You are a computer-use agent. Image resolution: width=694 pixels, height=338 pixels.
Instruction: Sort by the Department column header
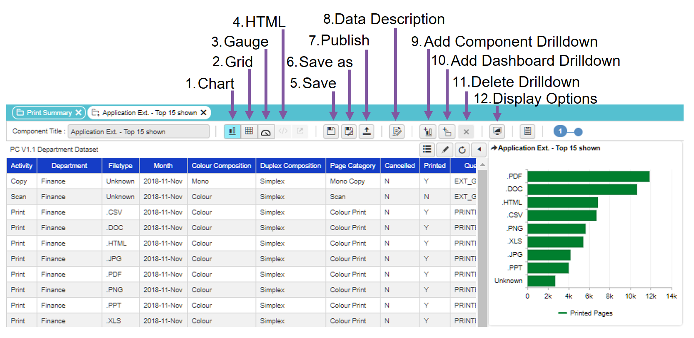tap(70, 166)
